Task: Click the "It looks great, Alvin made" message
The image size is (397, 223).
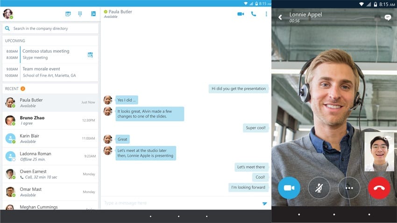Action: coord(149,114)
